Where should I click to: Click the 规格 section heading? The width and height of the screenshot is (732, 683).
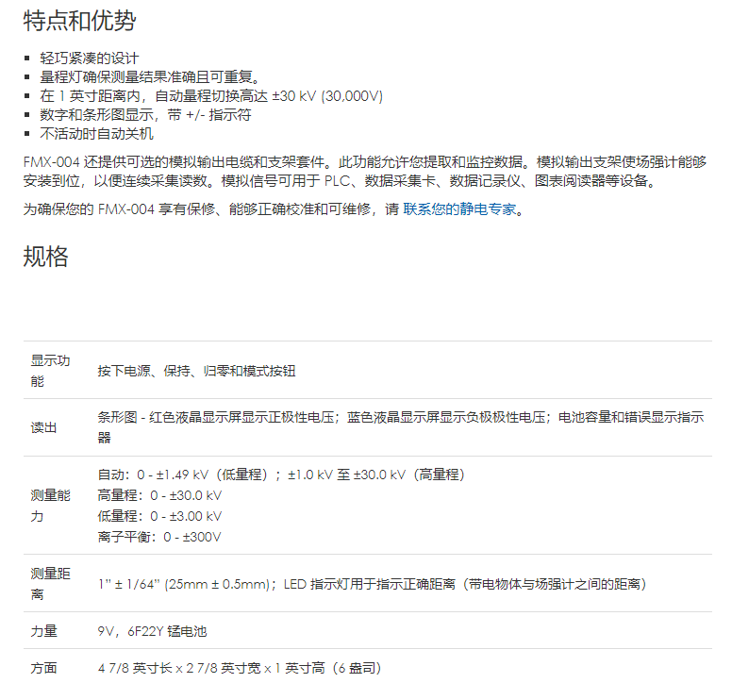pyautogui.click(x=45, y=257)
